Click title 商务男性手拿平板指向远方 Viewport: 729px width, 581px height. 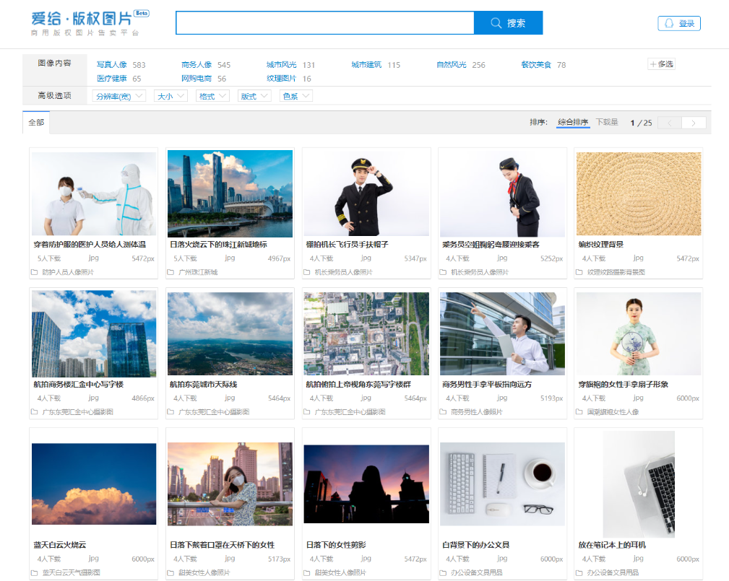(x=487, y=384)
